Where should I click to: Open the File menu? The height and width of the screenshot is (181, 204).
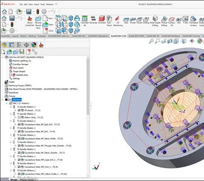[21, 4]
